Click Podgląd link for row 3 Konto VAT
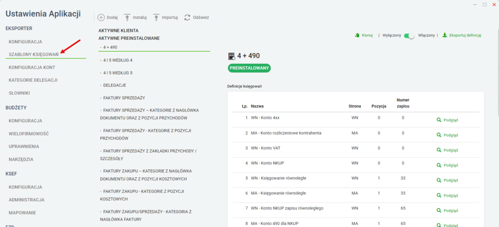This screenshot has height=227, width=499. tap(451, 151)
